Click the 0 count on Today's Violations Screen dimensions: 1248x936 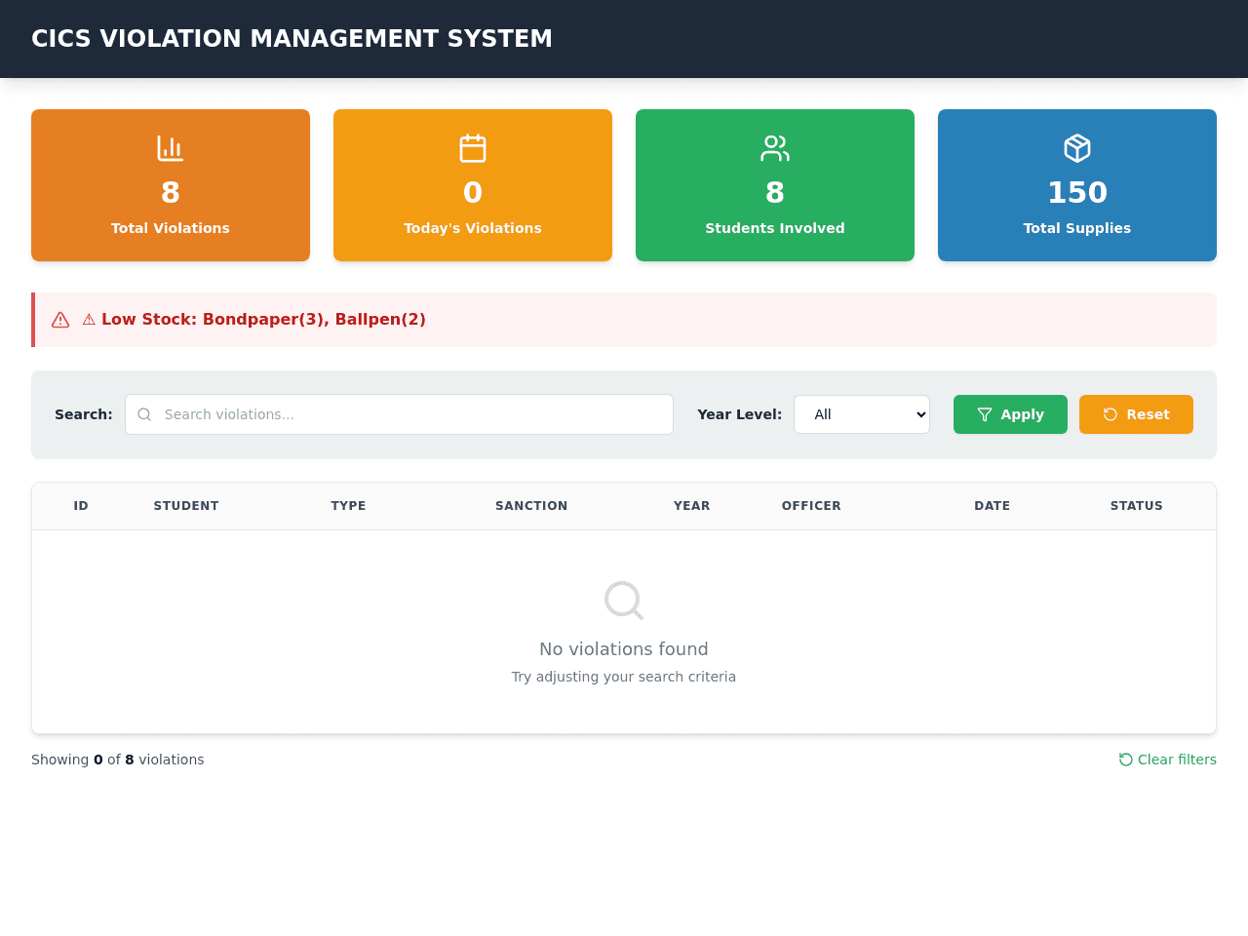[473, 192]
